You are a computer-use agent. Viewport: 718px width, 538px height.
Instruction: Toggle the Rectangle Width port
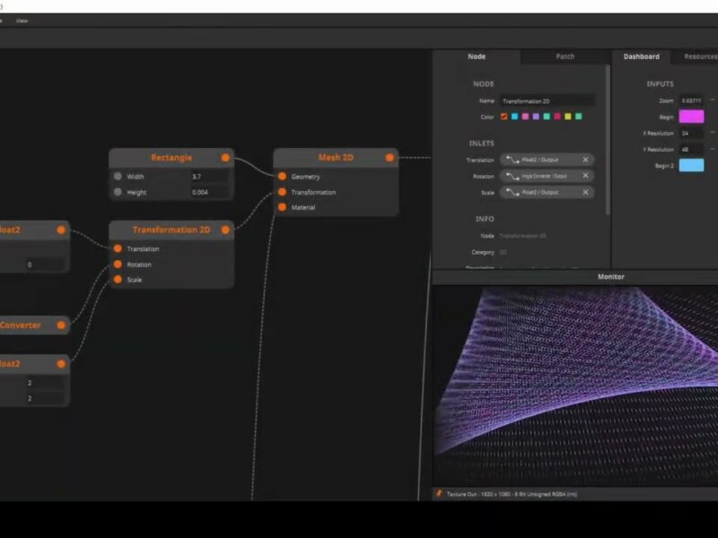118,177
